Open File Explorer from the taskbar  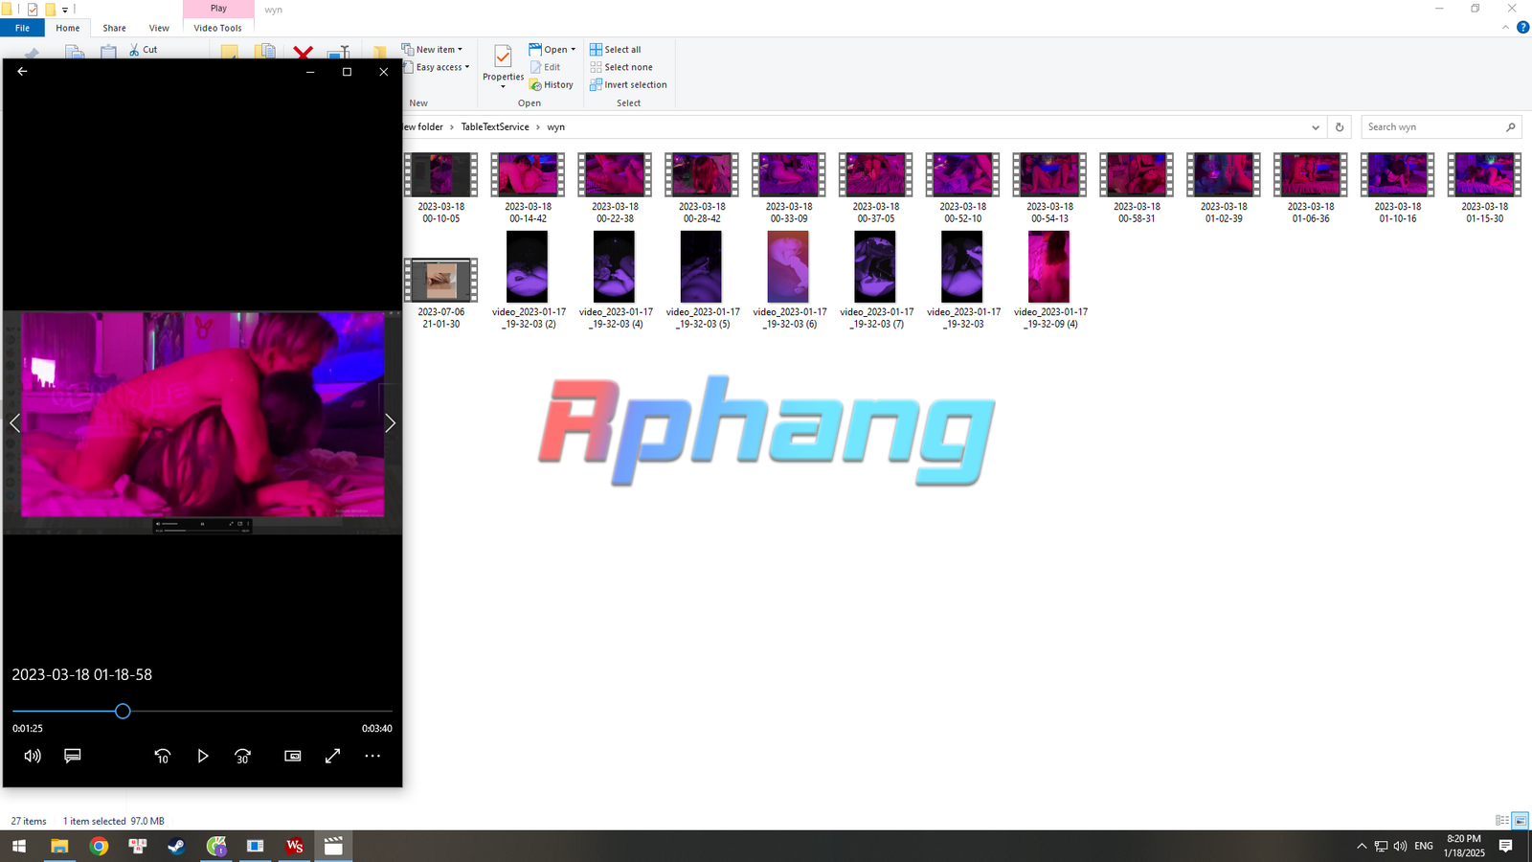(59, 847)
